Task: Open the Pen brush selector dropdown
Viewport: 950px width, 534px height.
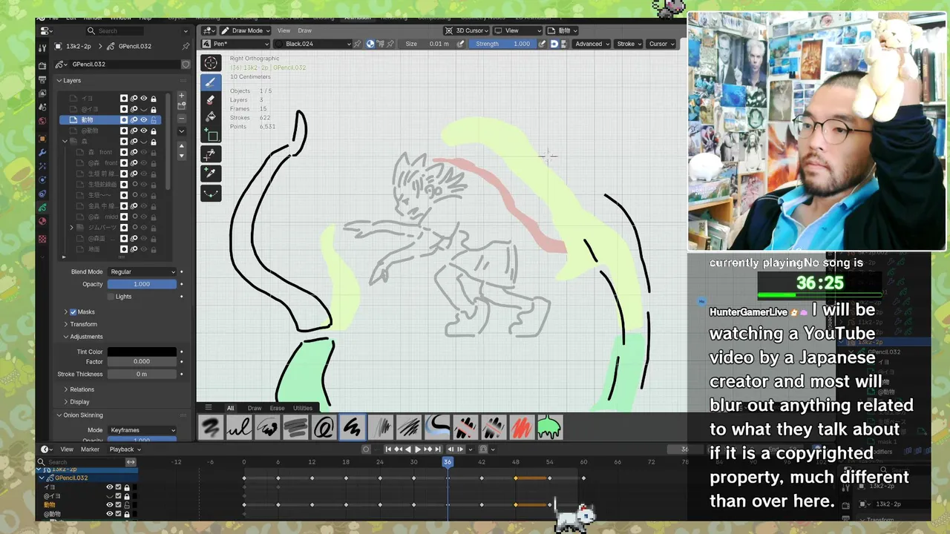Action: click(236, 44)
